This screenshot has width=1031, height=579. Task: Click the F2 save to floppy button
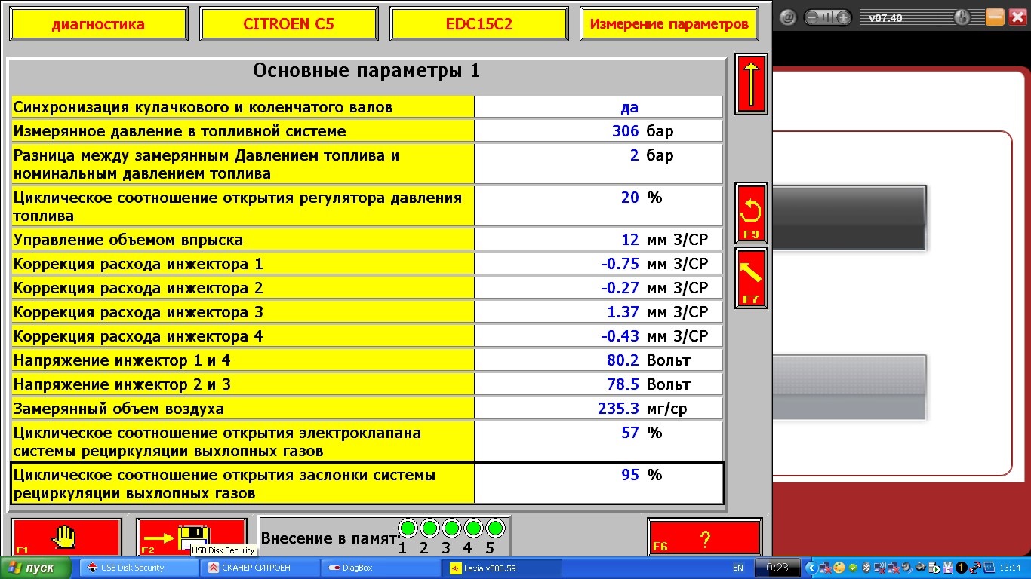coord(192,538)
